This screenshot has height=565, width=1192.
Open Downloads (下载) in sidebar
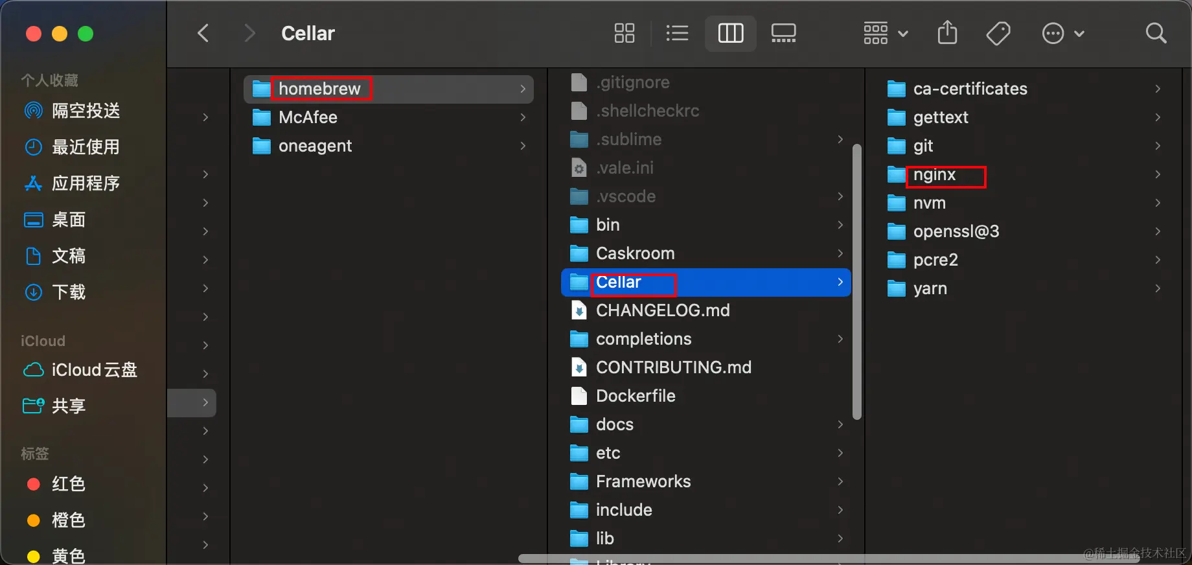69,292
